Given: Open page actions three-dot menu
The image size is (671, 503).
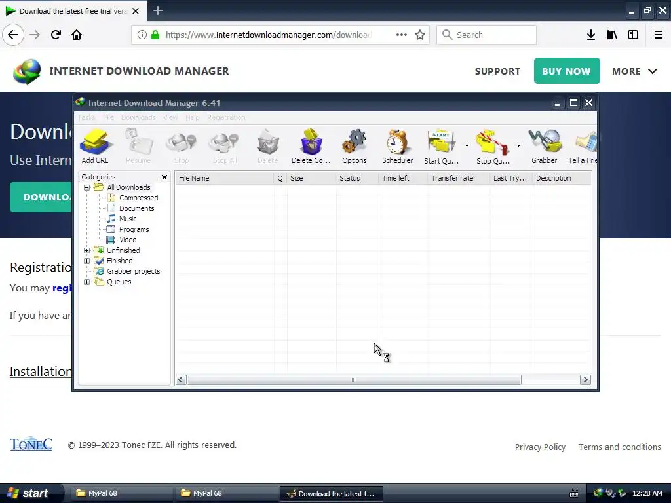Looking at the screenshot, I should tap(402, 35).
